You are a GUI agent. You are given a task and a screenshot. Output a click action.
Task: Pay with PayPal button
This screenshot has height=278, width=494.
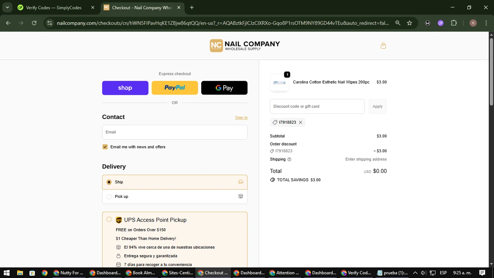[175, 88]
